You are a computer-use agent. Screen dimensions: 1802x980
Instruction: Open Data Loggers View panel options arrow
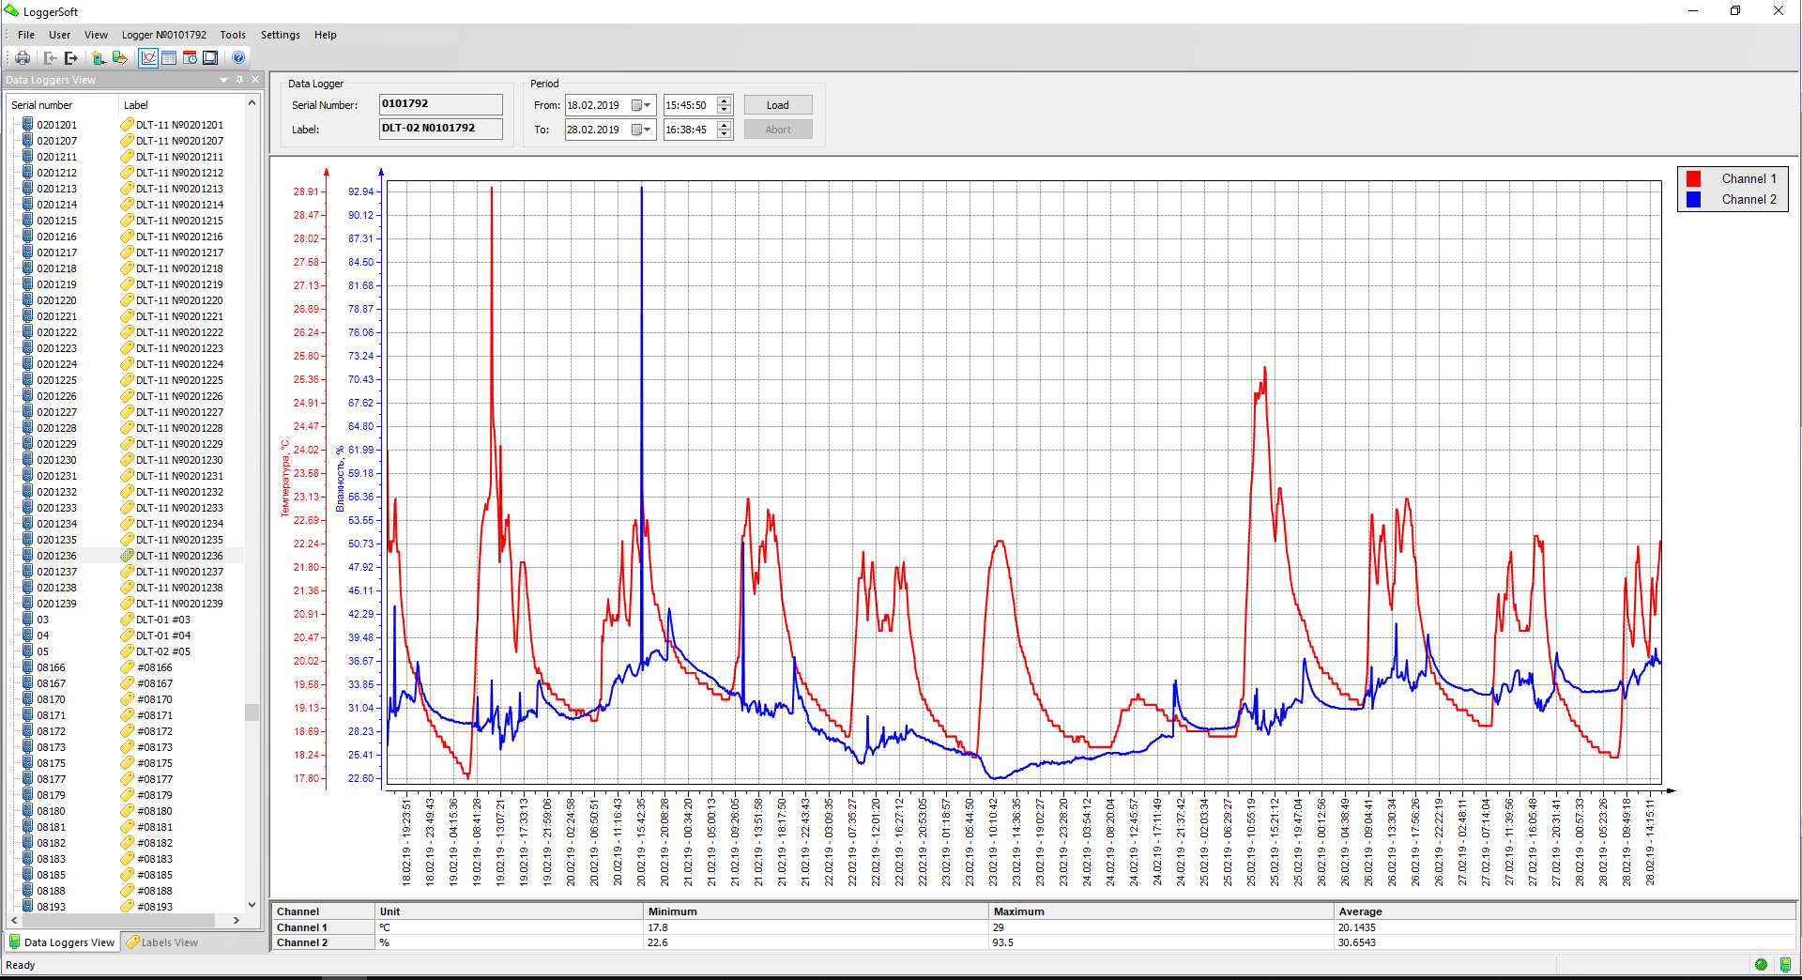223,80
